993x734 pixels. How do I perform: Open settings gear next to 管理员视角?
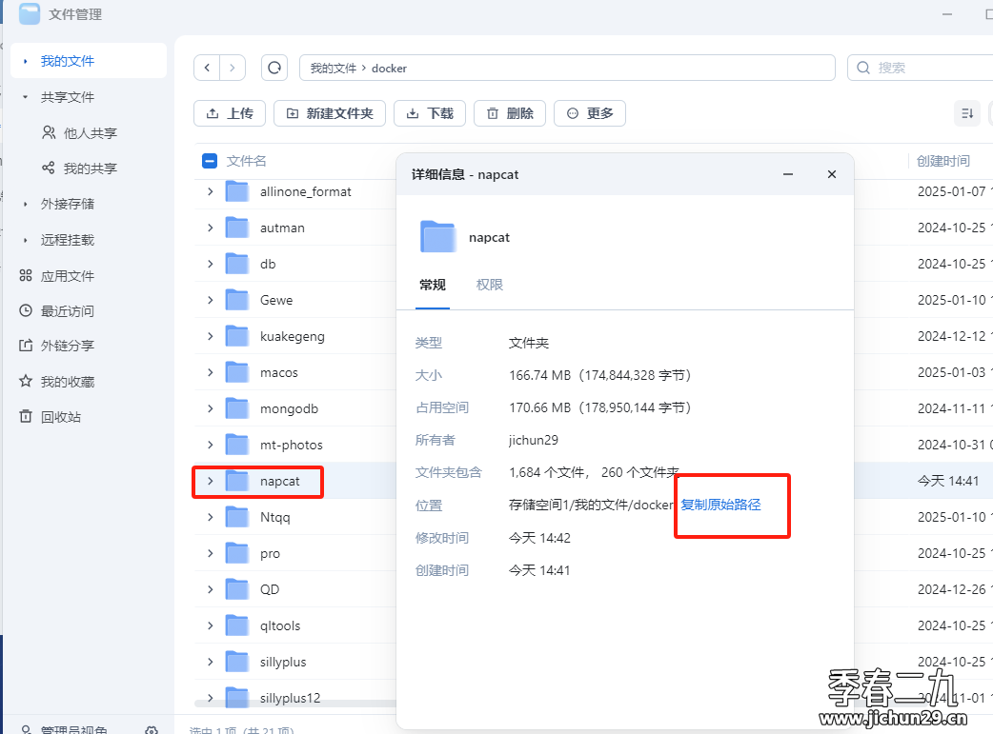pyautogui.click(x=152, y=729)
